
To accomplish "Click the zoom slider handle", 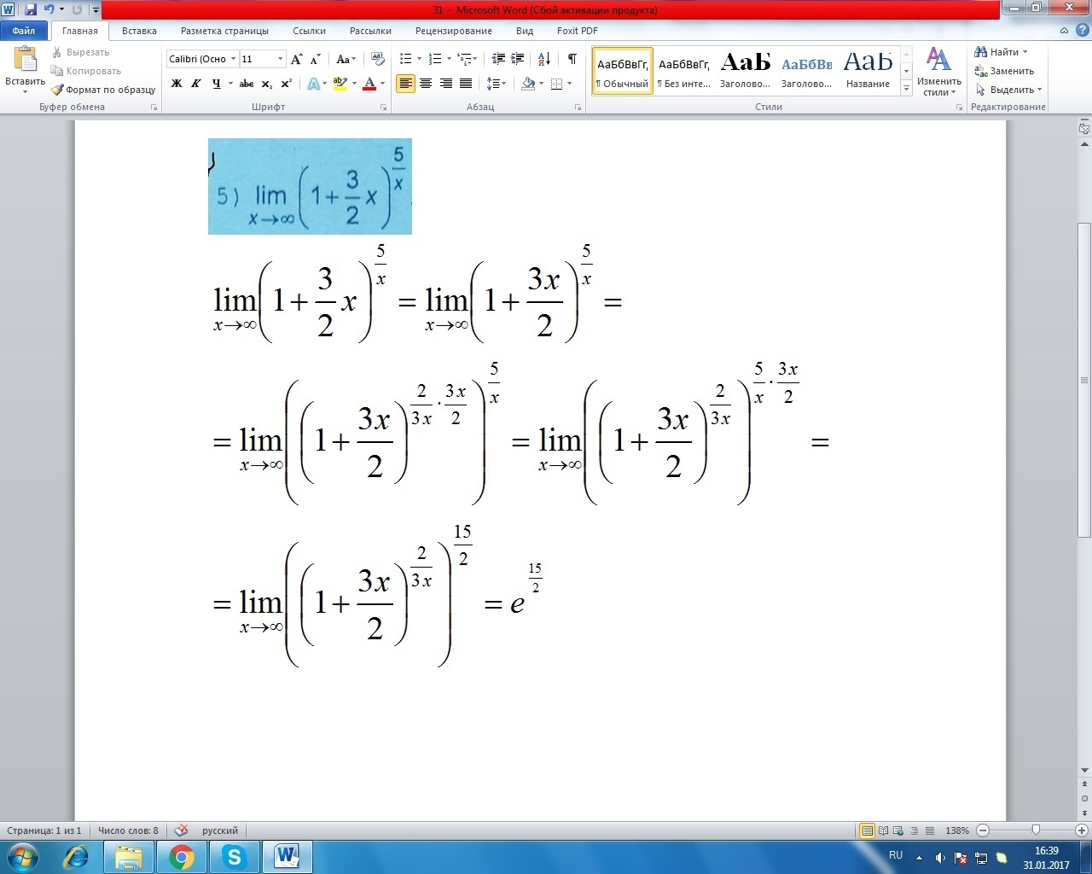I will tap(1036, 830).
